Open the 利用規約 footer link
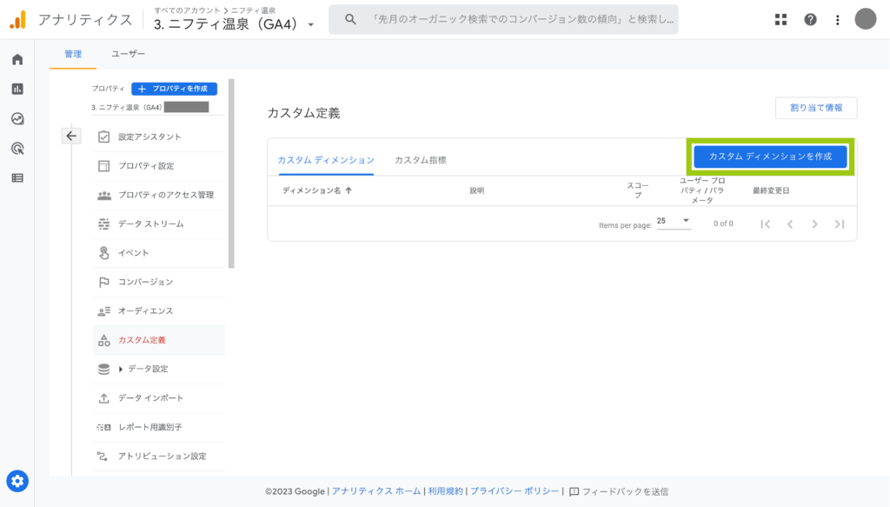Screen dimensions: 890x507 point(446,491)
